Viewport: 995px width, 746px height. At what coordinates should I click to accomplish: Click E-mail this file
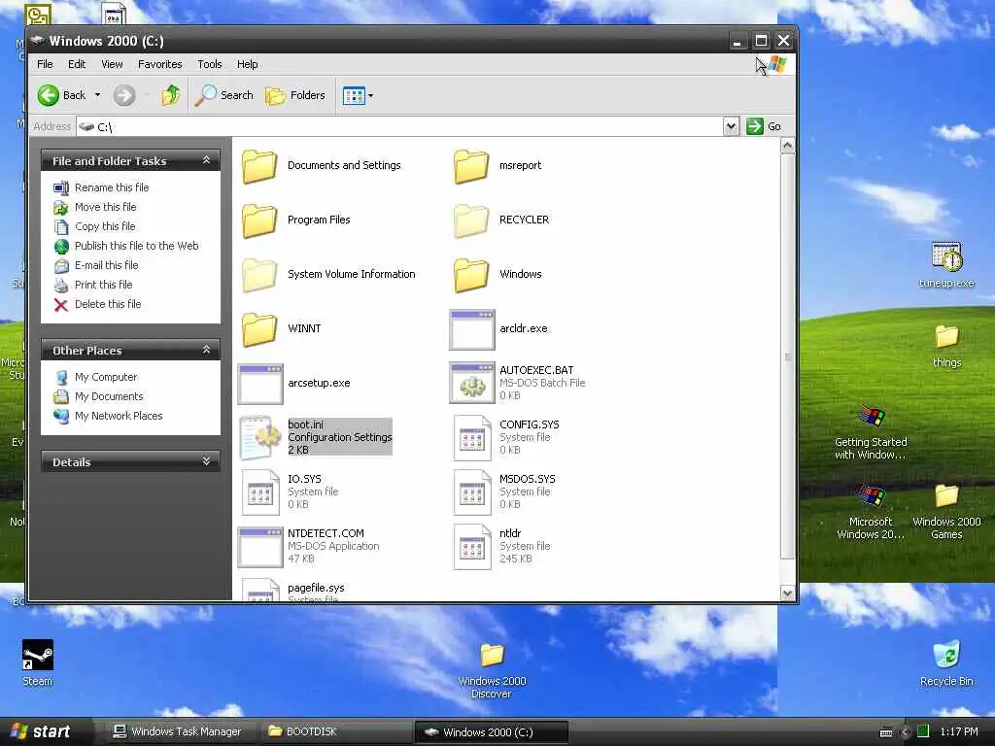pyautogui.click(x=107, y=265)
